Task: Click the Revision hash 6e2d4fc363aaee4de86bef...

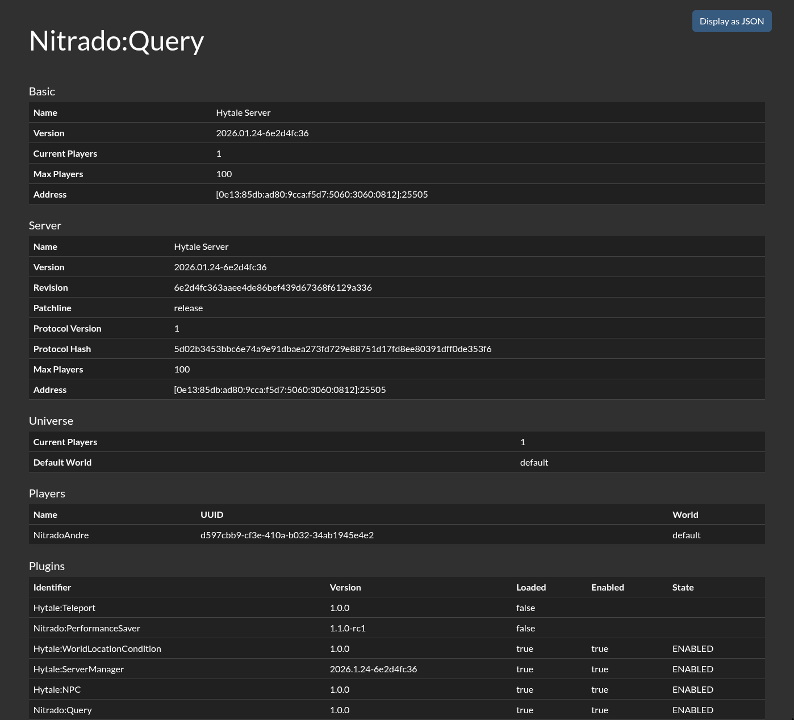Action: pos(273,287)
